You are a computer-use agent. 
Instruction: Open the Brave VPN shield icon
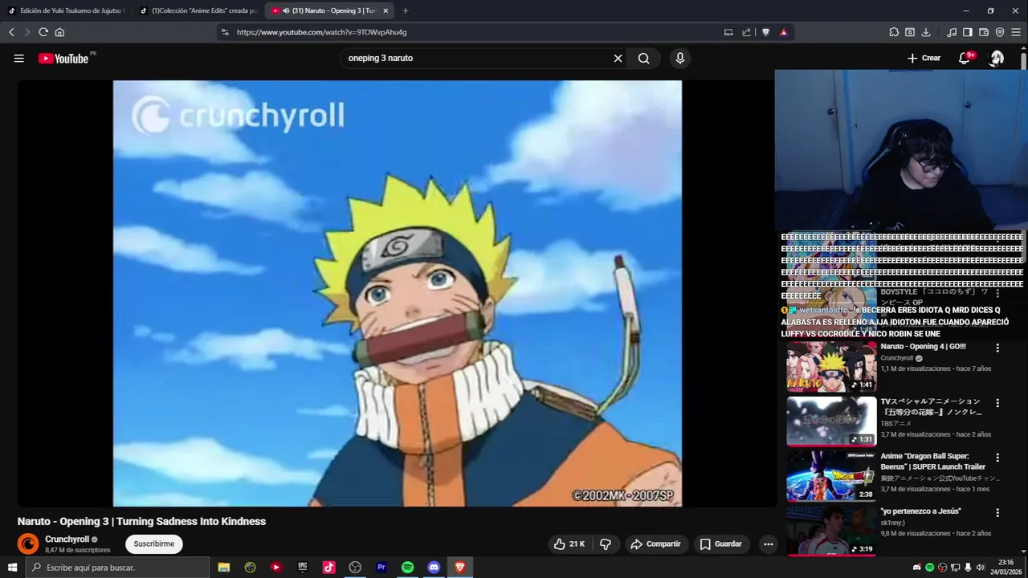coord(1000,32)
